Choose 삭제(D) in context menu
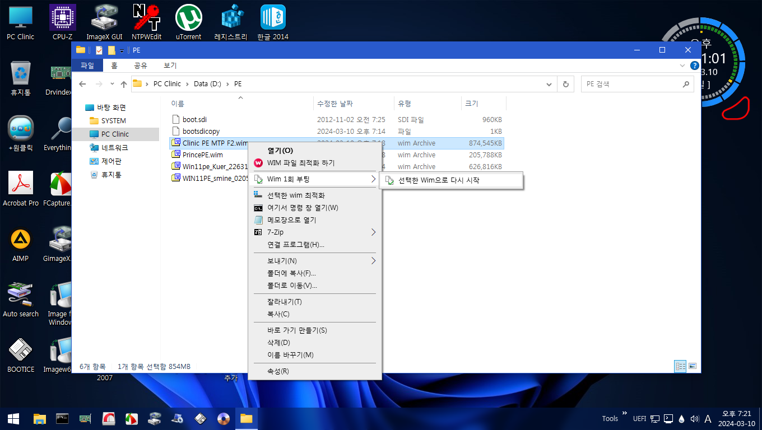Image resolution: width=762 pixels, height=430 pixels. 314,343
